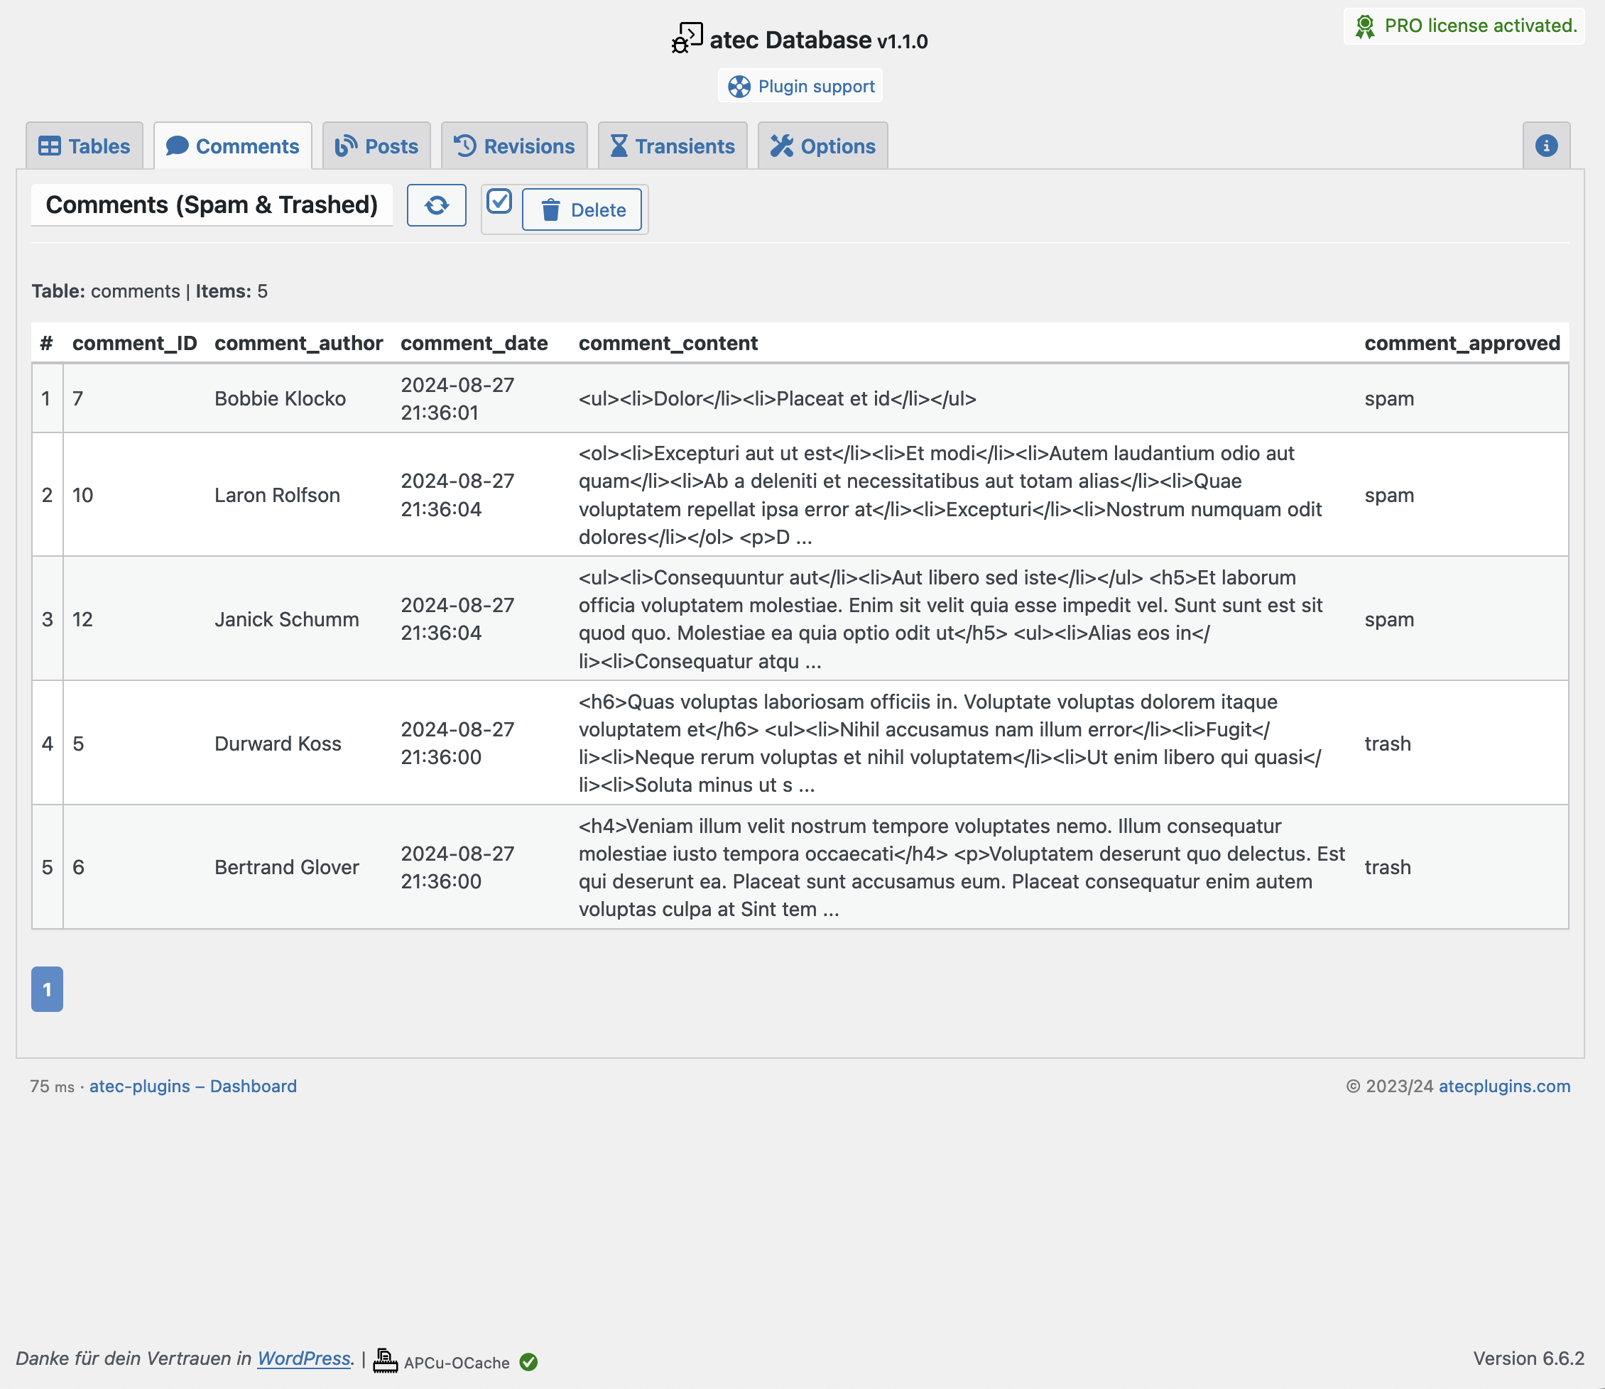1605x1389 pixels.
Task: Click the Plugin support lifebuoy icon
Action: point(739,87)
